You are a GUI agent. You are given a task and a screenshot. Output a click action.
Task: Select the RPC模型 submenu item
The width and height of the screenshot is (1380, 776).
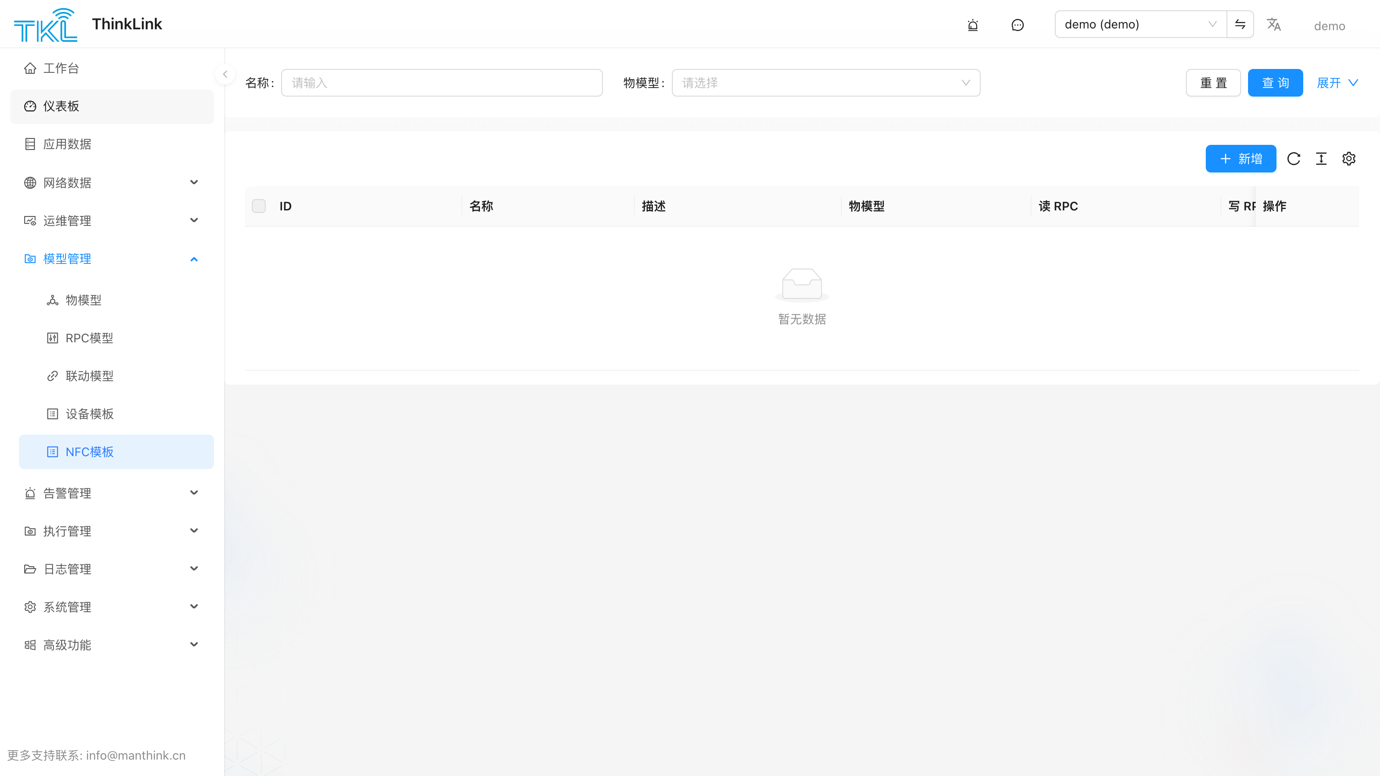[x=116, y=338]
